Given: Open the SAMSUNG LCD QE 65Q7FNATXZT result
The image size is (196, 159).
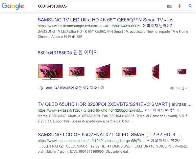Looking at the screenshot, I should click(109, 135).
